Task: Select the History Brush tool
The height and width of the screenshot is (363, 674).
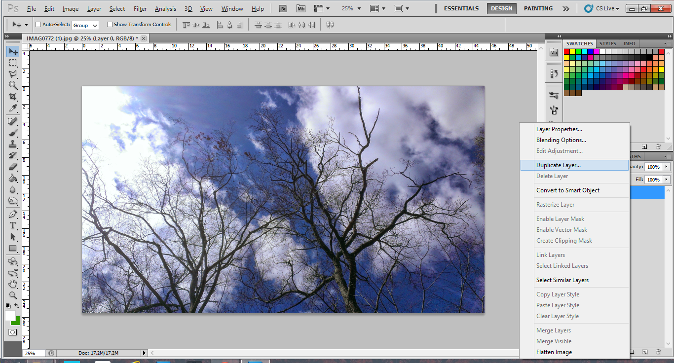Action: click(13, 156)
